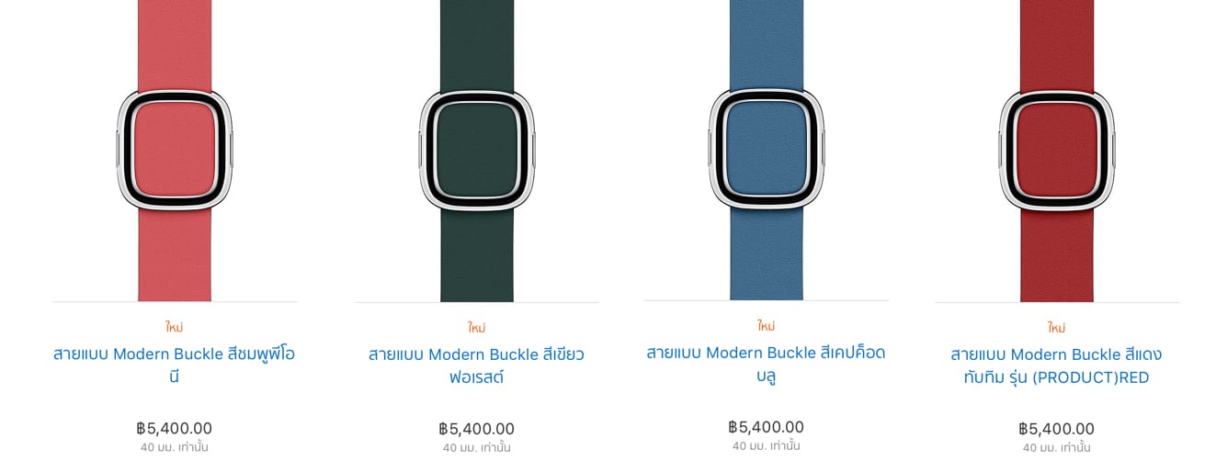Click the ใหม่ label above the blue band title

click(766, 326)
